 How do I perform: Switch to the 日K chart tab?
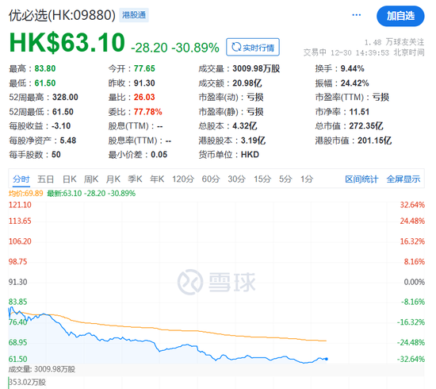[70, 179]
